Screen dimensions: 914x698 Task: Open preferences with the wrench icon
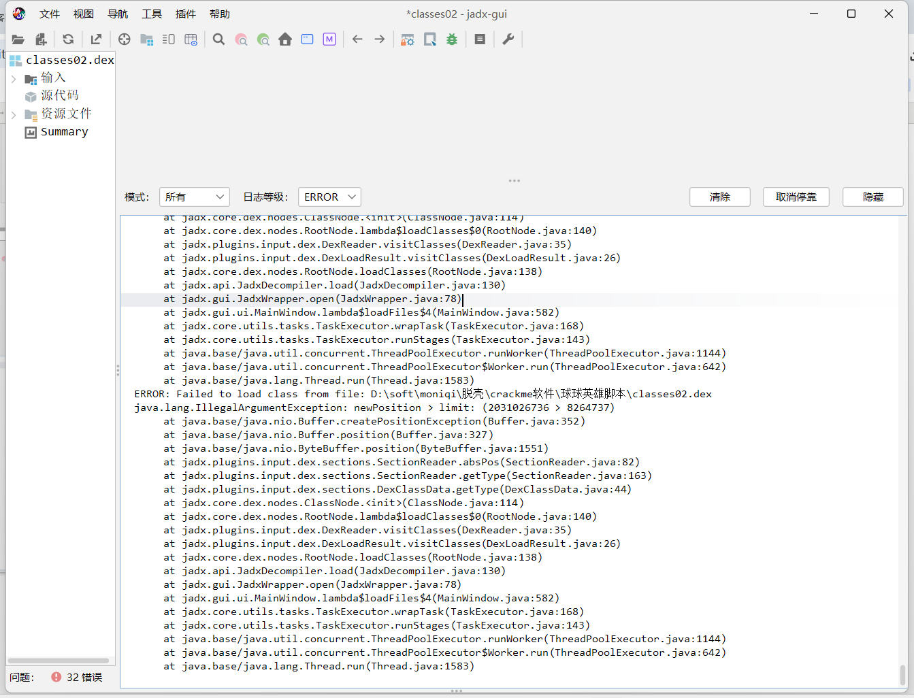tap(508, 39)
